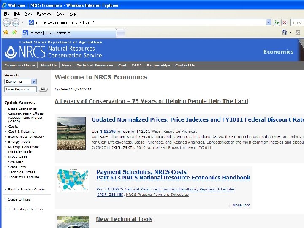Screen dimensions: 304x228
Task: Click the Home page icon
Action: 285,32
